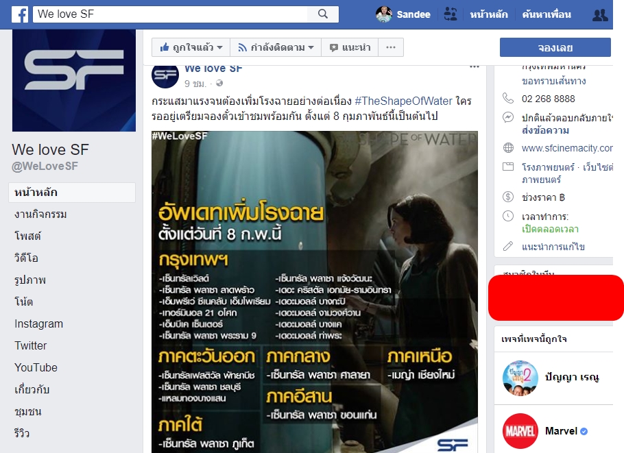The width and height of the screenshot is (624, 453).
Task: Click แนะนำการแก้ไข suggest edits link
Action: 553,247
